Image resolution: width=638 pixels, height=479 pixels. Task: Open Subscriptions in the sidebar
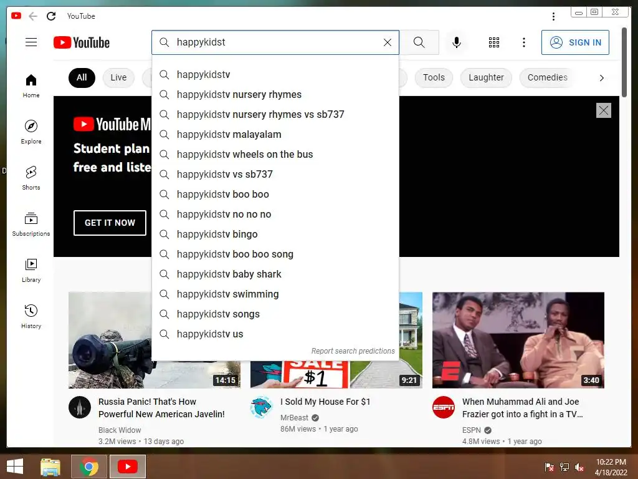tap(31, 224)
